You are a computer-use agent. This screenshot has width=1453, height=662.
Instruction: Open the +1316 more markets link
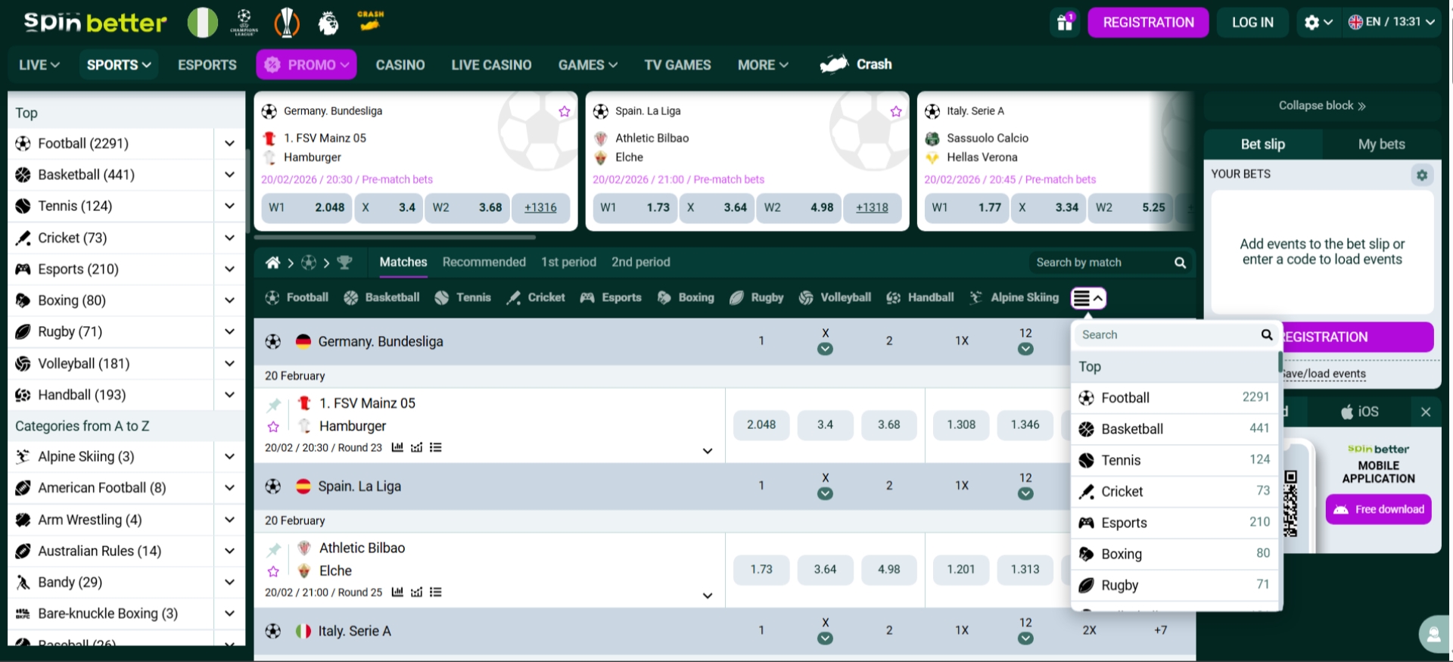pyautogui.click(x=540, y=207)
